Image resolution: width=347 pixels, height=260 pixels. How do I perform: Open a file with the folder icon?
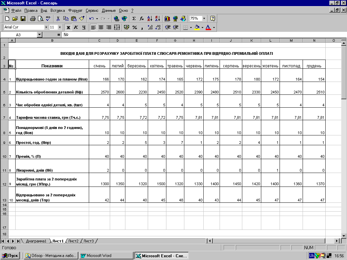(x=15, y=19)
